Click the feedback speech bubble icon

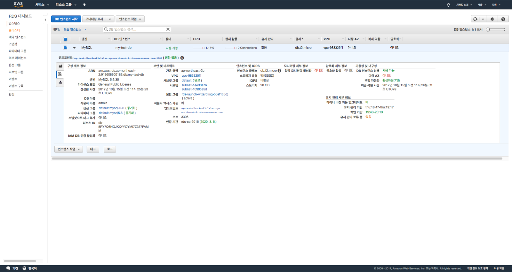[8, 268]
